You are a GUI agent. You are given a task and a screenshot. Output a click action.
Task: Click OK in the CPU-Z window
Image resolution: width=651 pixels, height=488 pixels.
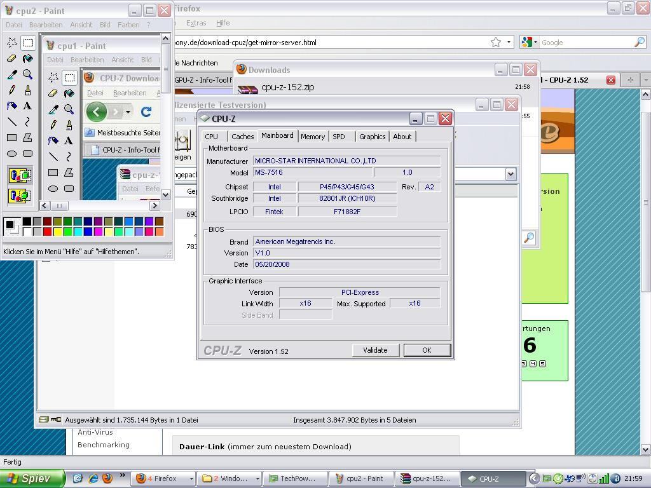pyautogui.click(x=427, y=350)
